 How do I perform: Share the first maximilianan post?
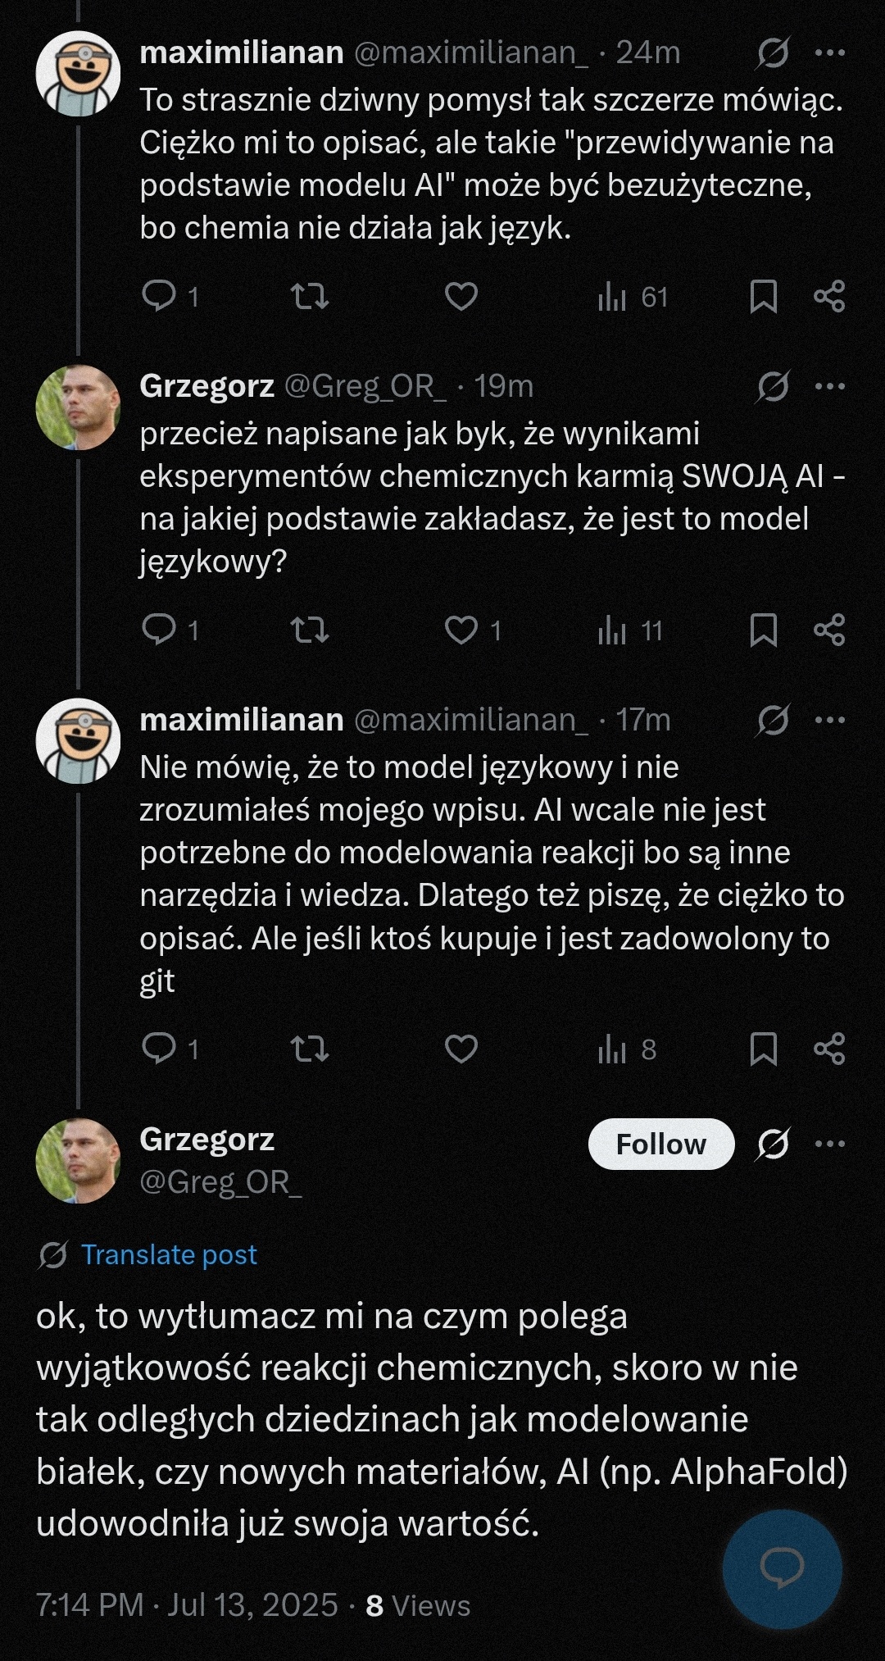829,296
